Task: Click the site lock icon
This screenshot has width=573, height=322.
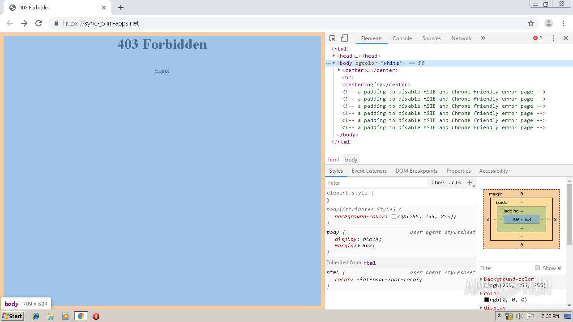Action: [x=56, y=23]
